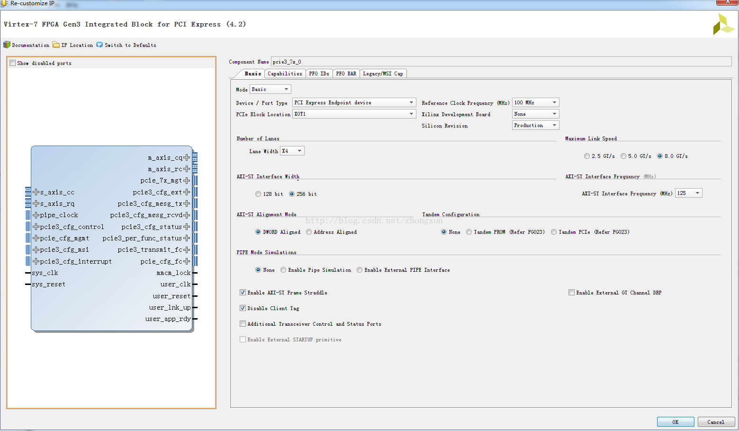Click the Cancel button
The height and width of the screenshot is (431, 739).
[x=716, y=422]
